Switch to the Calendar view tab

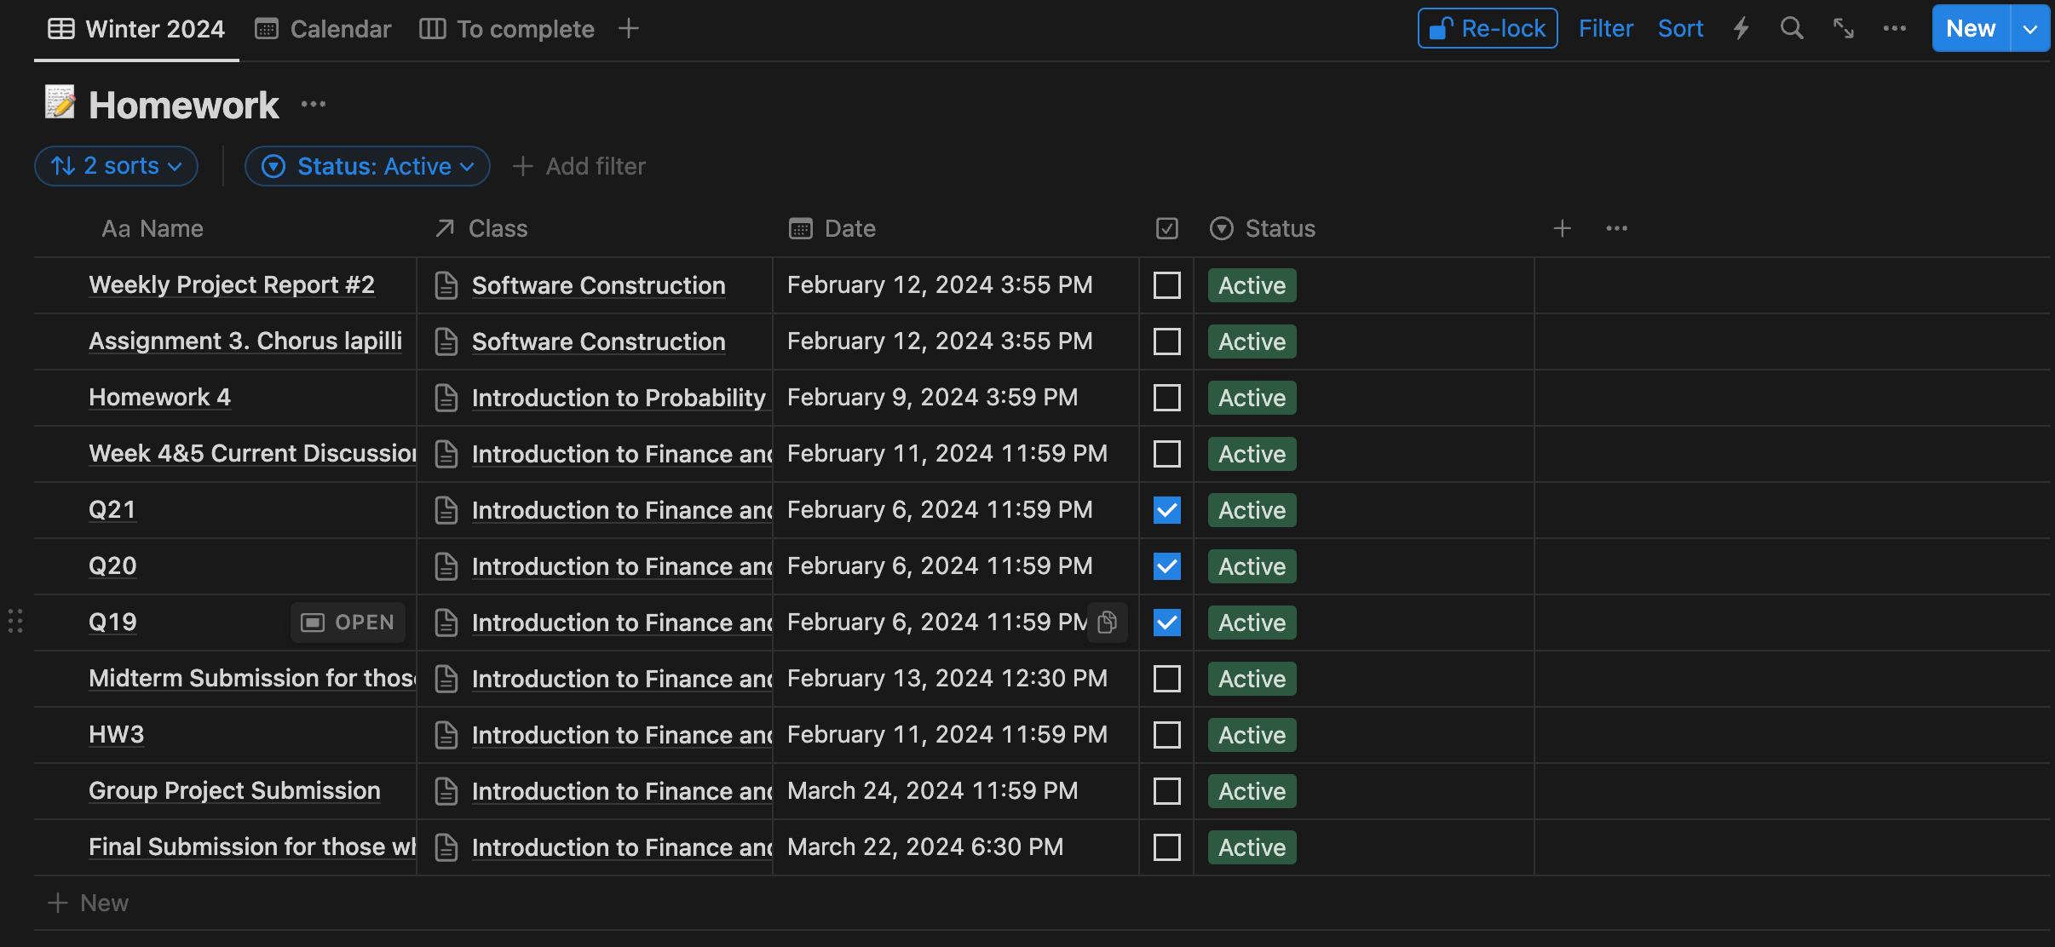tap(324, 29)
